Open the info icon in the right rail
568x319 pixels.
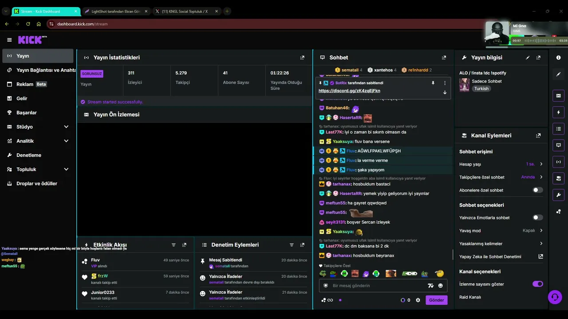tap(558, 58)
